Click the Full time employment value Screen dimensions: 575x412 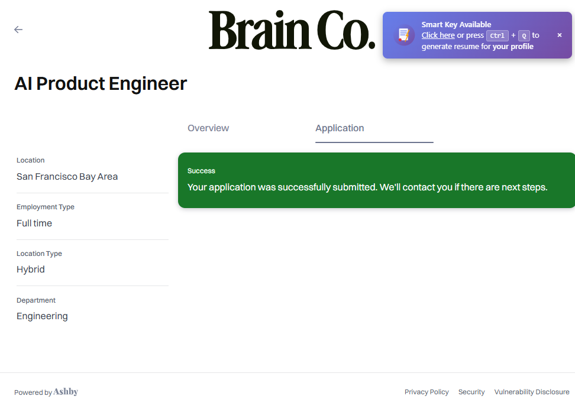[34, 223]
